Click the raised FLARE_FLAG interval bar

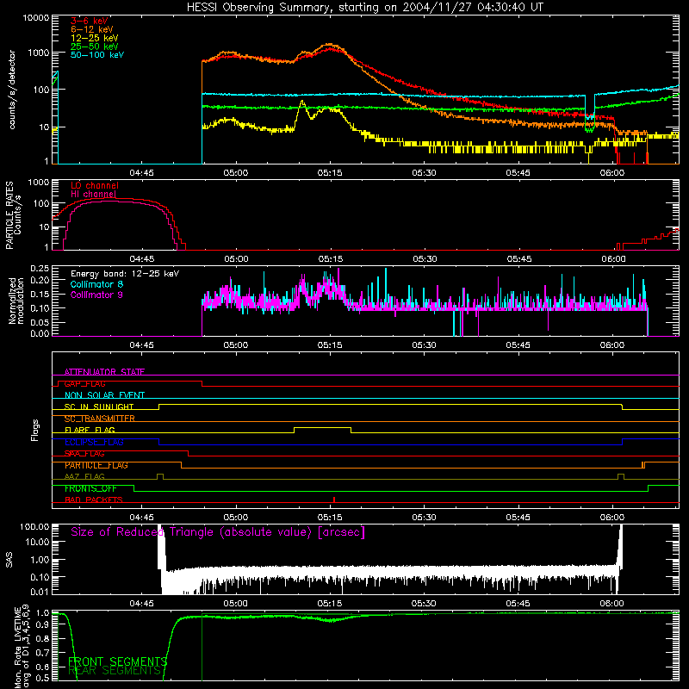(322, 427)
